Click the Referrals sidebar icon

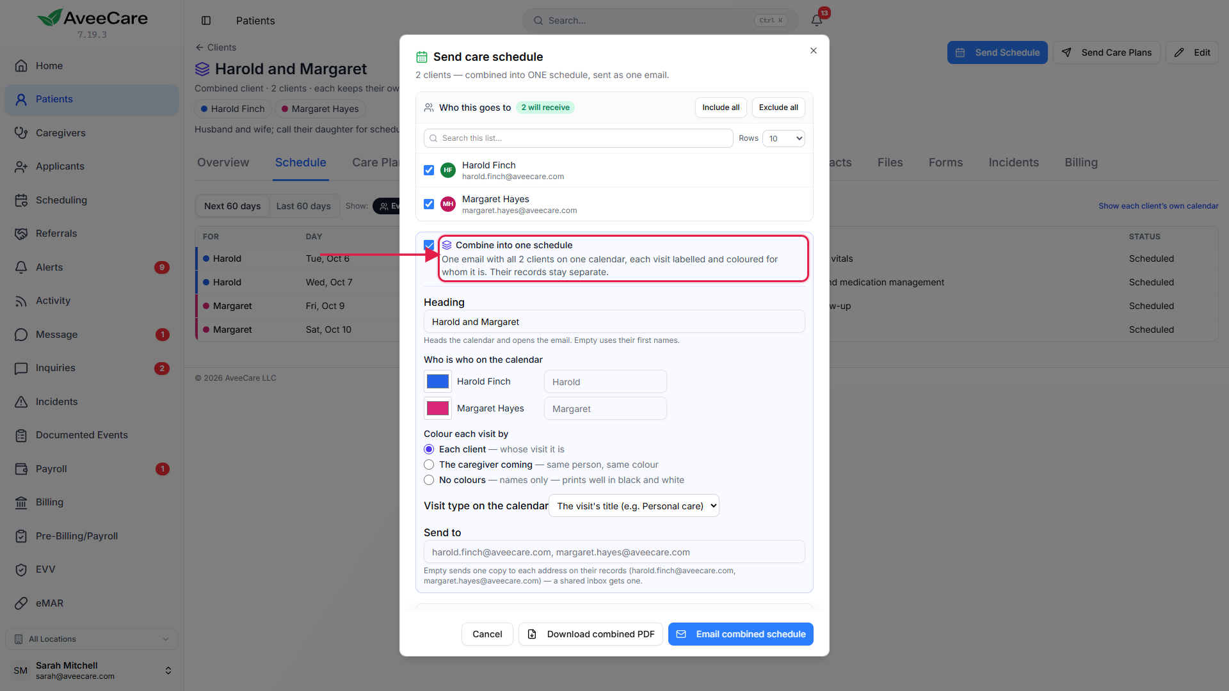click(21, 234)
